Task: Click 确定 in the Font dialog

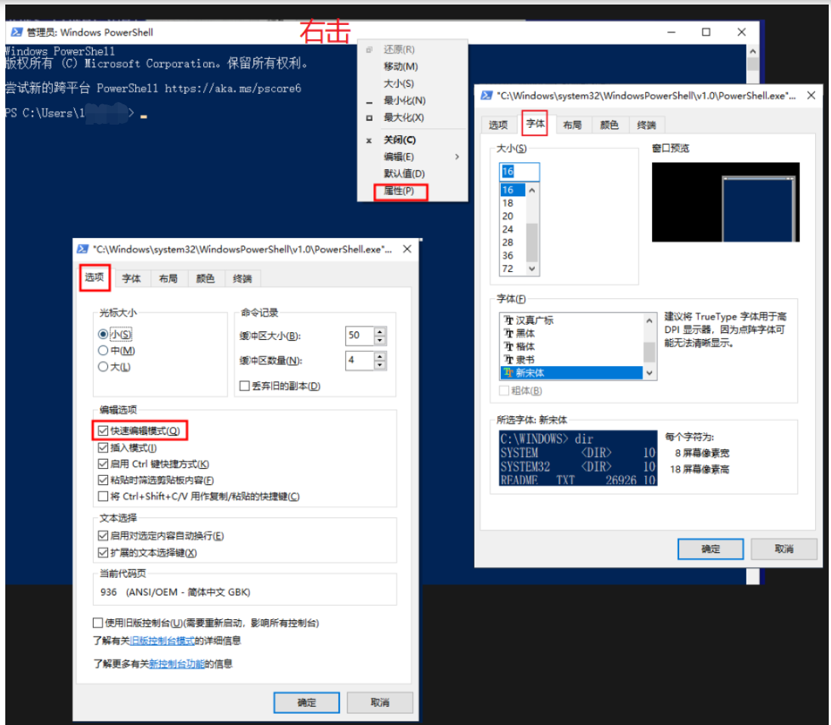Action: coord(711,549)
